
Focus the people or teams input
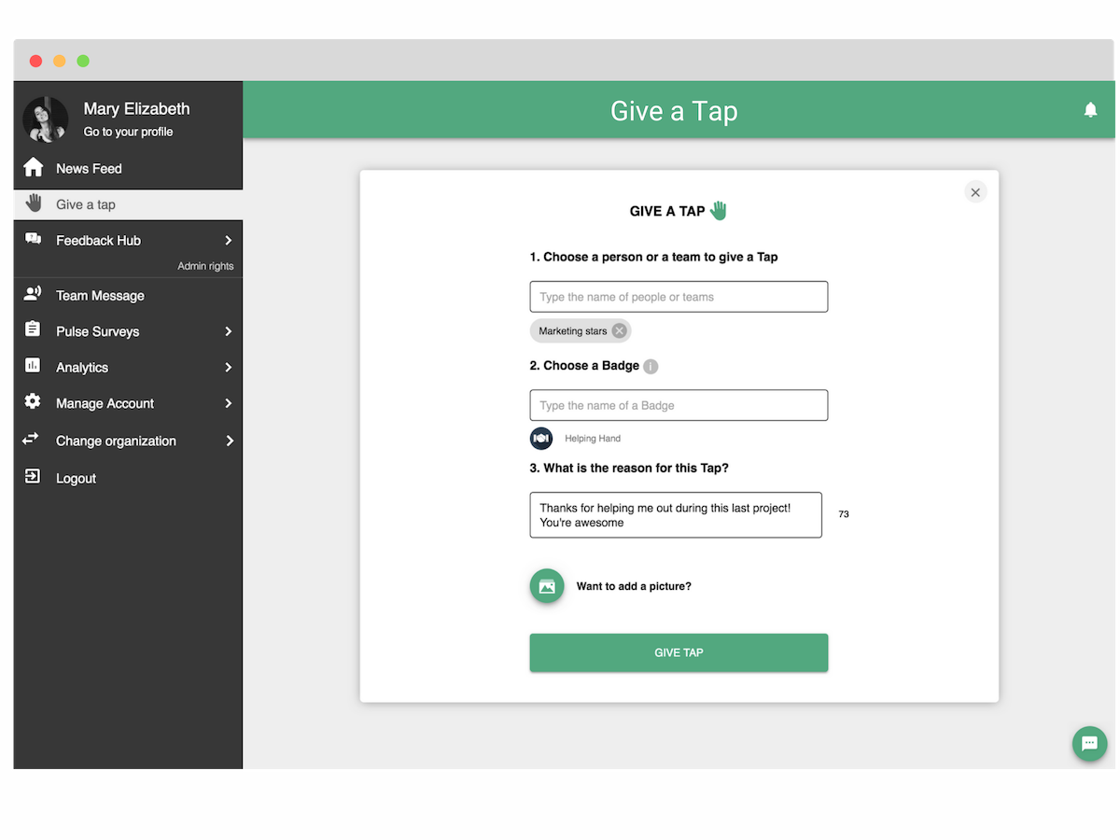679,297
